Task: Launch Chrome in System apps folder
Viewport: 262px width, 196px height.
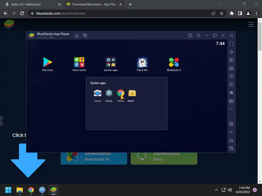Action: point(121,95)
